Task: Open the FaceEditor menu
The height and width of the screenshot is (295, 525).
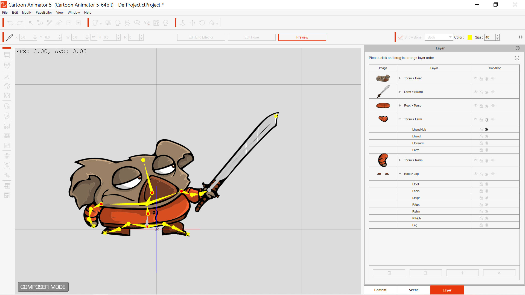Action: 44,13
